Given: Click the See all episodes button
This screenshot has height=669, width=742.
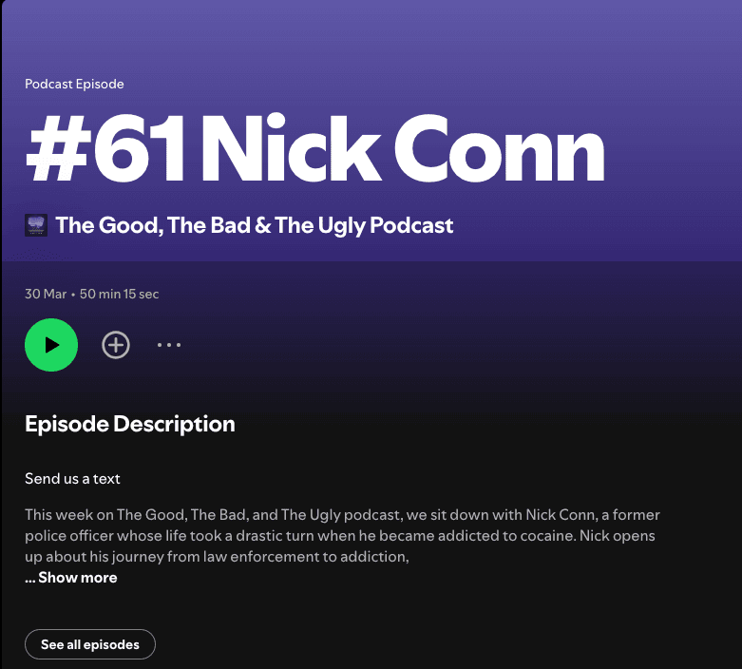Looking at the screenshot, I should click(90, 644).
